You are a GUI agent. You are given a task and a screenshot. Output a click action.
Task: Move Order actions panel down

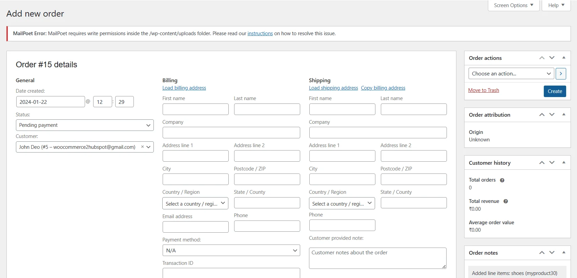coord(552,58)
